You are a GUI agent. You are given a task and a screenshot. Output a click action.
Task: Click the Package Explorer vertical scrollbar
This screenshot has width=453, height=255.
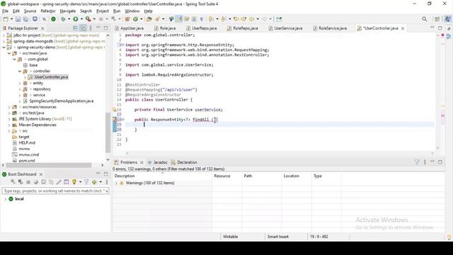point(108,132)
